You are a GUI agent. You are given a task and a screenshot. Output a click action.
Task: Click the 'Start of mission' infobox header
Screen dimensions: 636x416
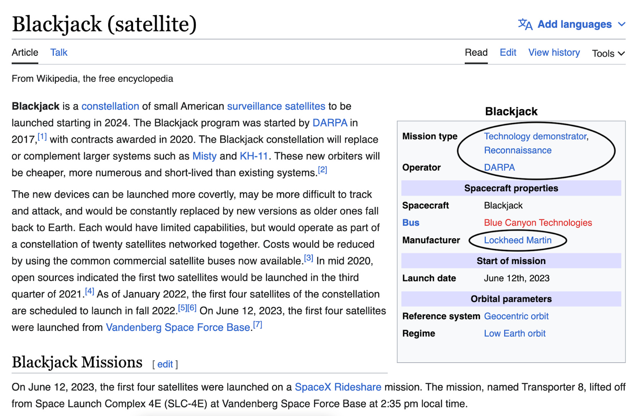coord(511,261)
